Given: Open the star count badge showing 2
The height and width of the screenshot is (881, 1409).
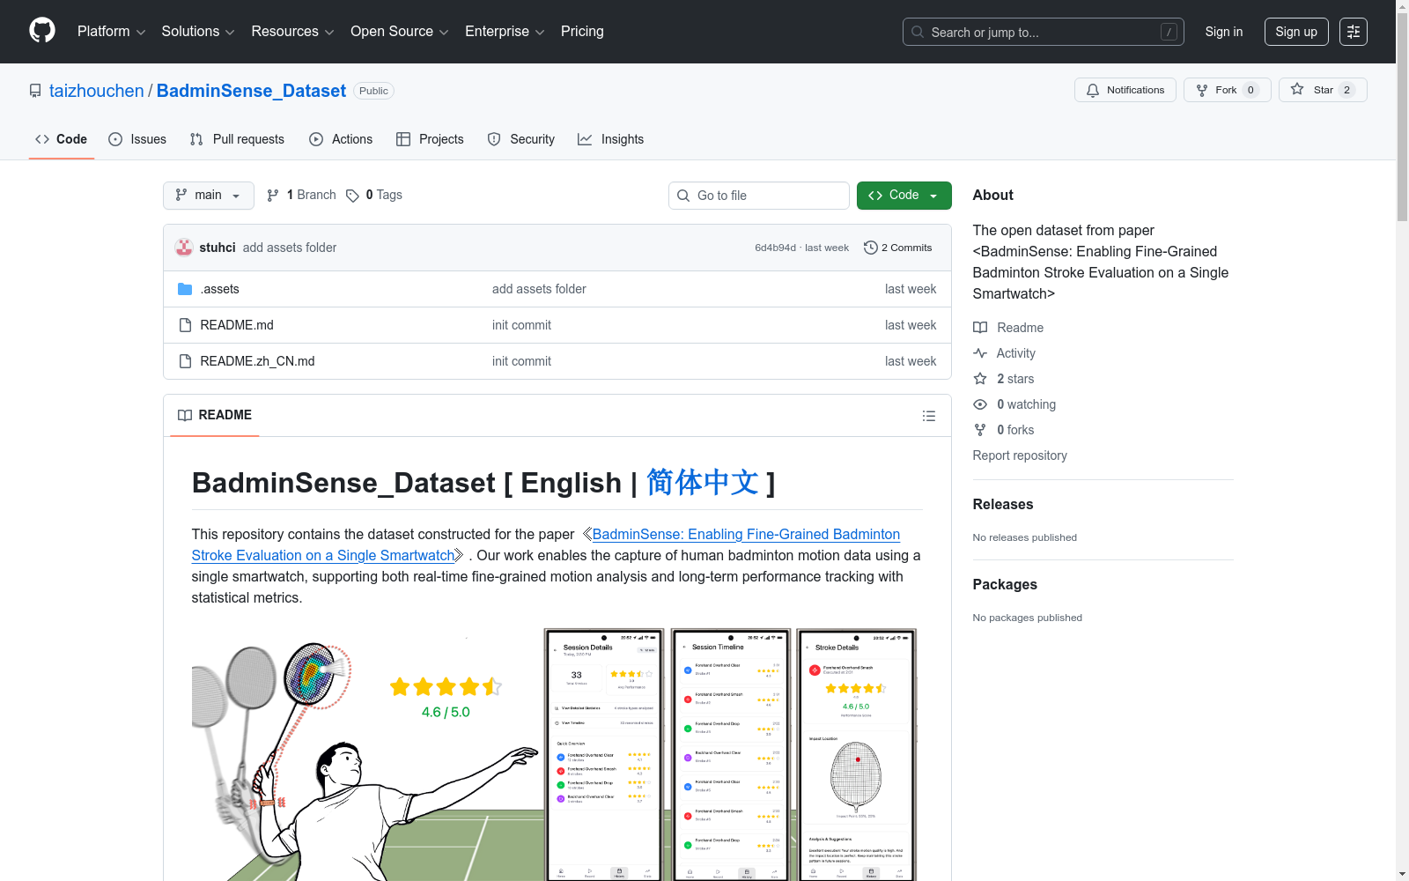Looking at the screenshot, I should point(1346,90).
